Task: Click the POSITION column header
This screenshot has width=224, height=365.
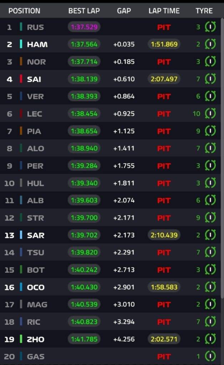Action: tap(24, 11)
